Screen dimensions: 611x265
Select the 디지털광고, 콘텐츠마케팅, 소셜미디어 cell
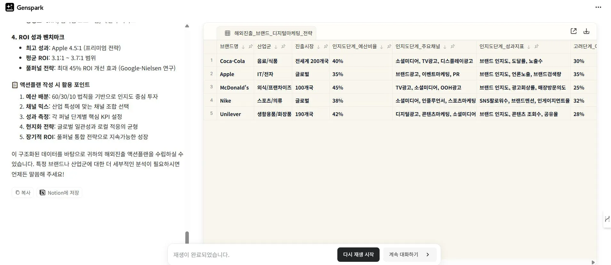(435, 114)
